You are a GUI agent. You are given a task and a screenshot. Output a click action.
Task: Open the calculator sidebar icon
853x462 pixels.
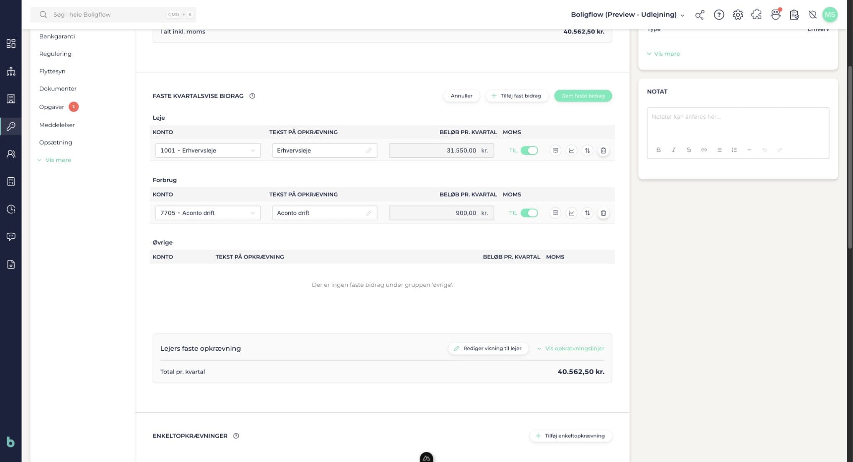tap(11, 181)
